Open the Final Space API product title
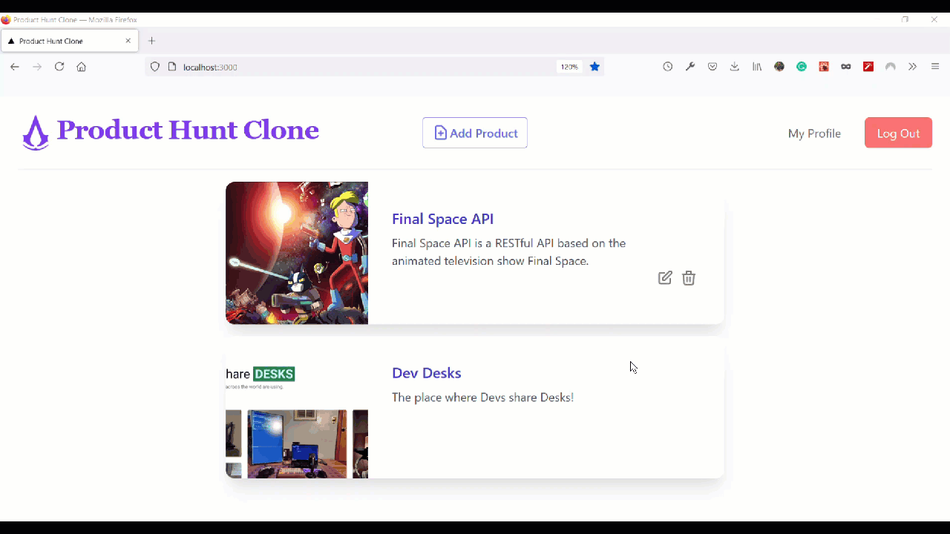Image resolution: width=950 pixels, height=534 pixels. [442, 219]
